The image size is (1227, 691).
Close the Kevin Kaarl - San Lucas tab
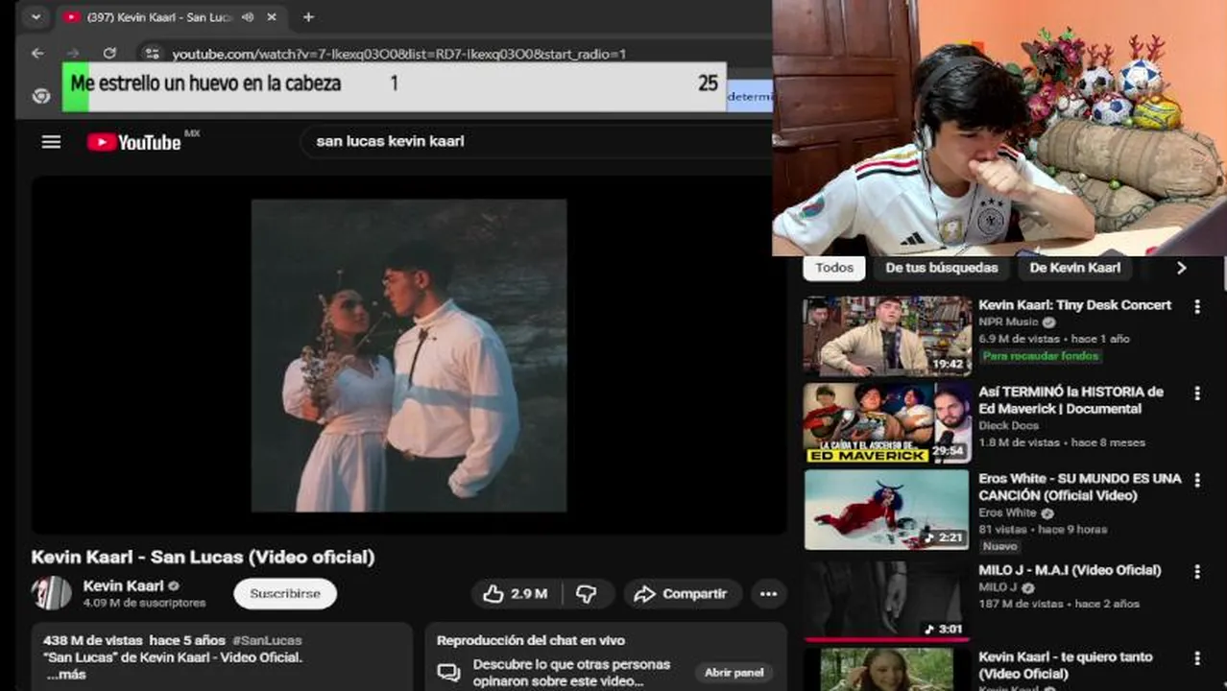point(272,17)
